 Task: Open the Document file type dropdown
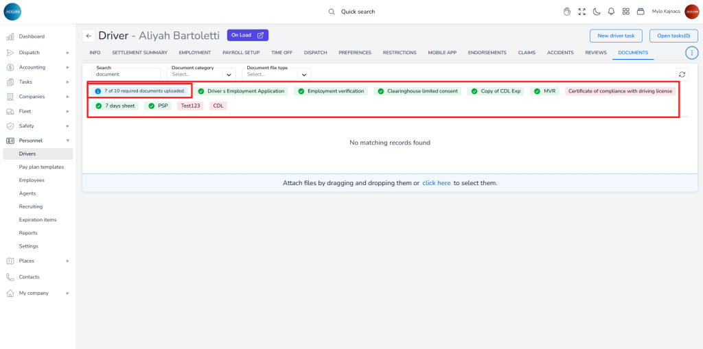pyautogui.click(x=277, y=74)
